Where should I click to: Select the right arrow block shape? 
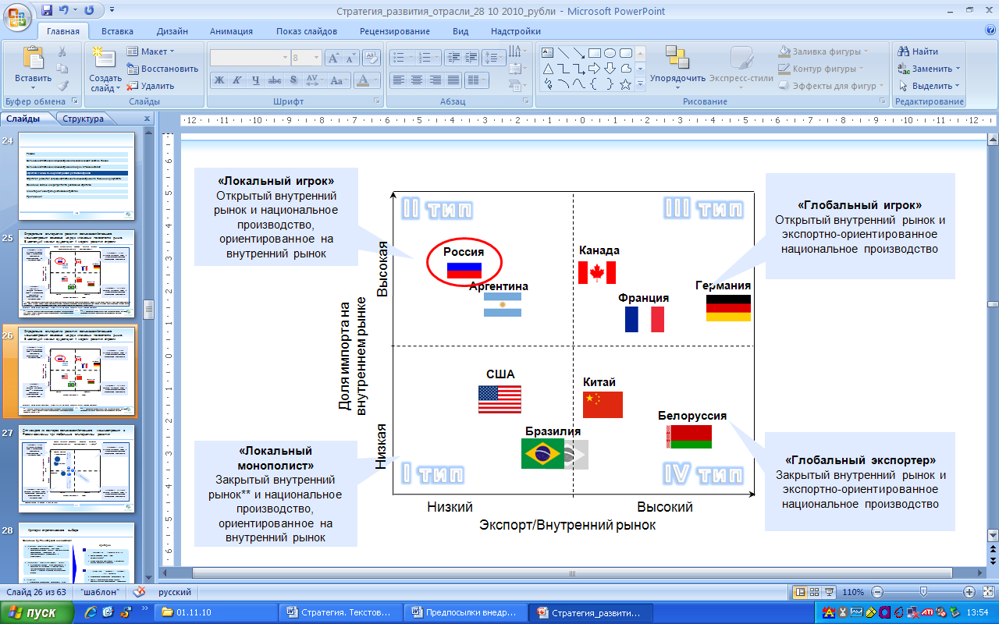[594, 69]
